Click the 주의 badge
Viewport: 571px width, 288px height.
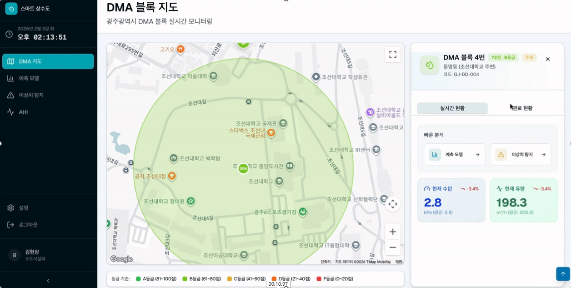click(529, 58)
